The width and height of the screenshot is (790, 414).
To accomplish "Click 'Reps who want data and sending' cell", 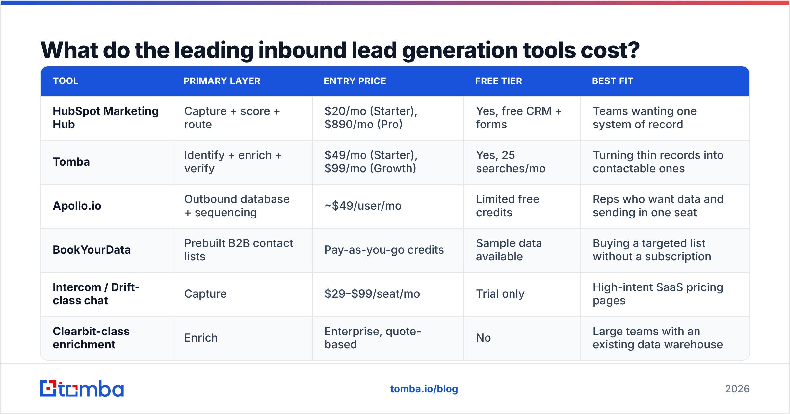I will (665, 206).
